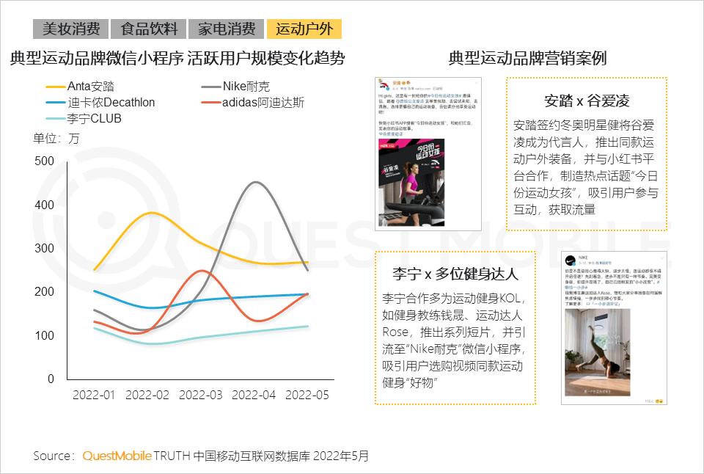
Task: Click the 2022-05 x-axis label
Action: tap(307, 395)
